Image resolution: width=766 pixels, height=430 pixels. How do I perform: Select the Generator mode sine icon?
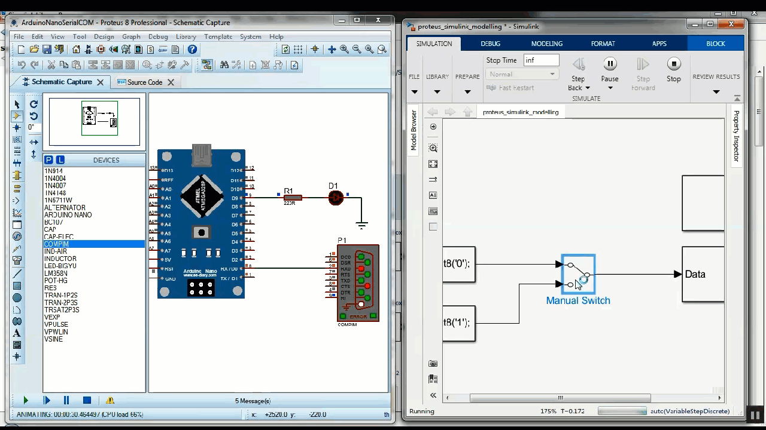pyautogui.click(x=17, y=236)
